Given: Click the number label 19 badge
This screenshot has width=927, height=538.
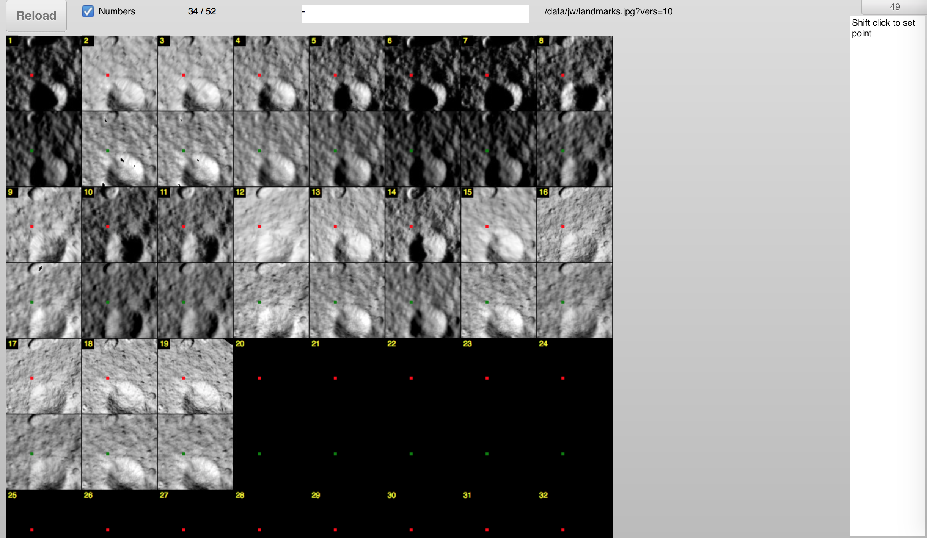Looking at the screenshot, I should (164, 344).
